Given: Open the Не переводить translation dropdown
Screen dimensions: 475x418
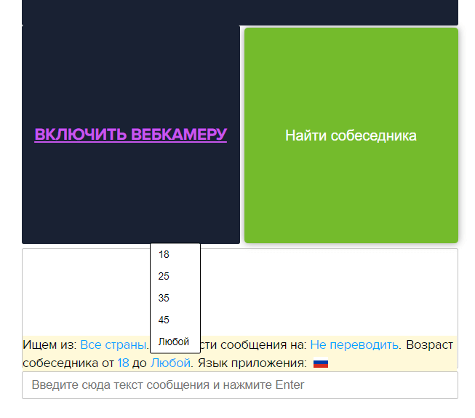Looking at the screenshot, I should [x=354, y=345].
